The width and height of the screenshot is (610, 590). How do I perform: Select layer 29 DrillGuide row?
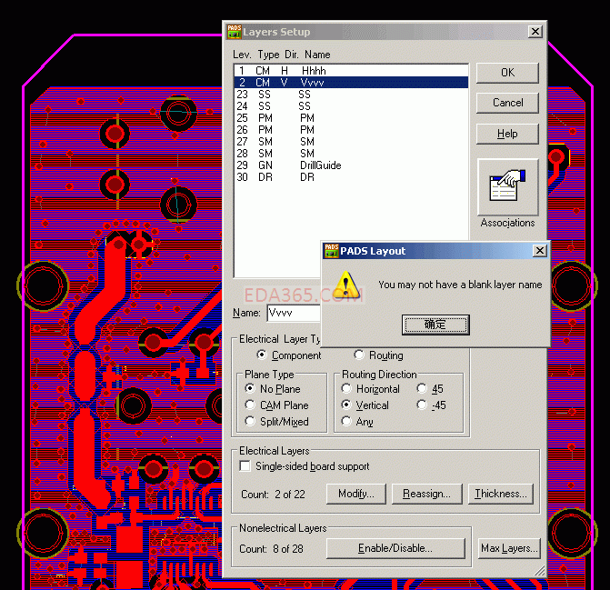tap(351, 165)
